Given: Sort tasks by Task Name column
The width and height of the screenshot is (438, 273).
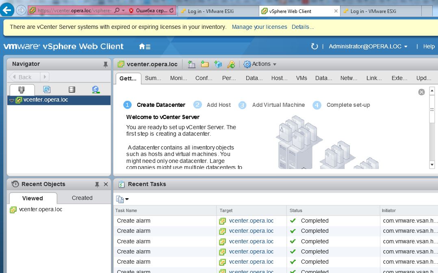Looking at the screenshot, I should click(x=165, y=210).
